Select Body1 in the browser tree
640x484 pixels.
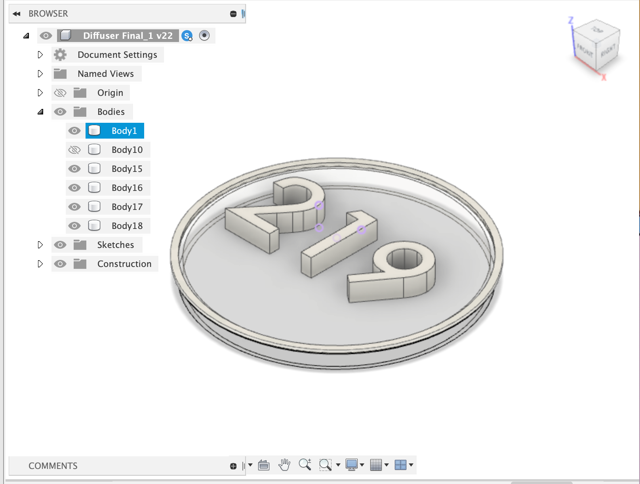124,131
